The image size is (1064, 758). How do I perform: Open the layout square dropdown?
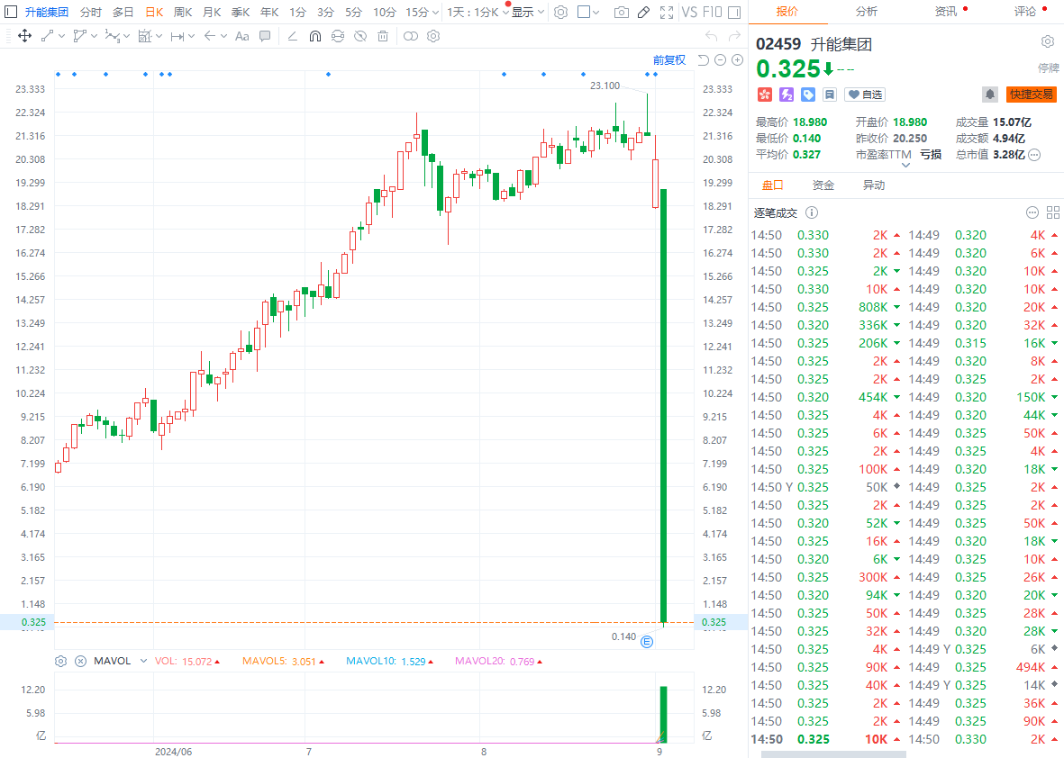[587, 13]
